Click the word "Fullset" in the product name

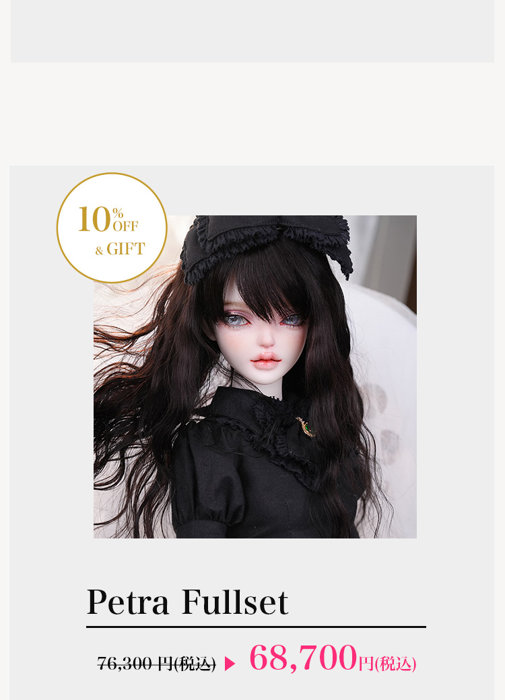click(x=235, y=602)
